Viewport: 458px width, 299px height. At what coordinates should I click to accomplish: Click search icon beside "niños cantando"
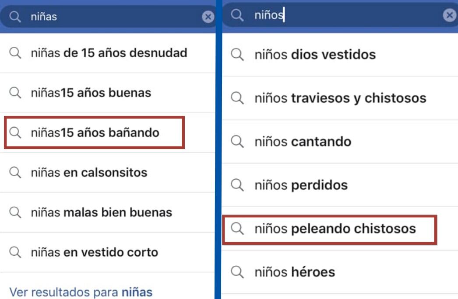pyautogui.click(x=237, y=142)
